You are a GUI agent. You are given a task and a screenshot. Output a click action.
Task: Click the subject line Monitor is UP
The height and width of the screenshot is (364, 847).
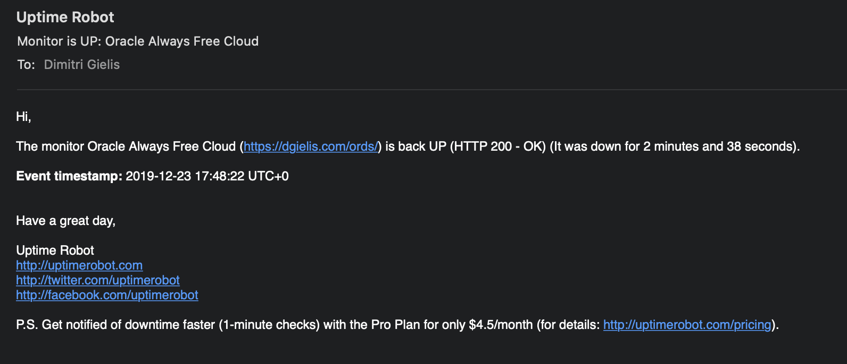pyautogui.click(x=138, y=41)
